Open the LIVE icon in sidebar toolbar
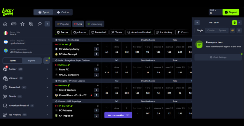 coord(14,24)
